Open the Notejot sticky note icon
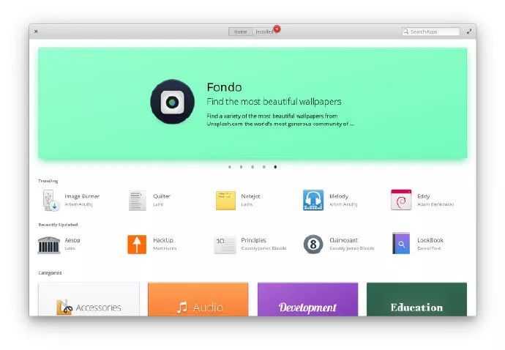This screenshot has width=505, height=350. (x=225, y=201)
